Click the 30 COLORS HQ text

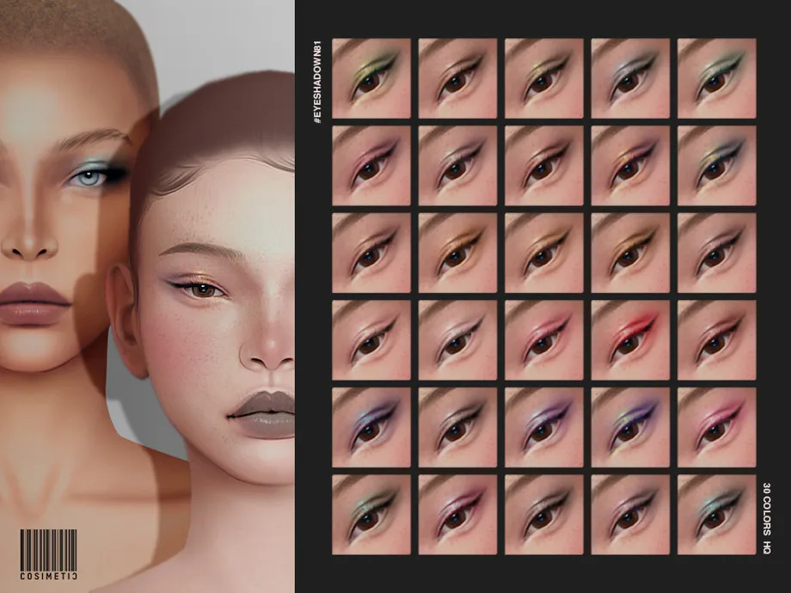pyautogui.click(x=768, y=516)
